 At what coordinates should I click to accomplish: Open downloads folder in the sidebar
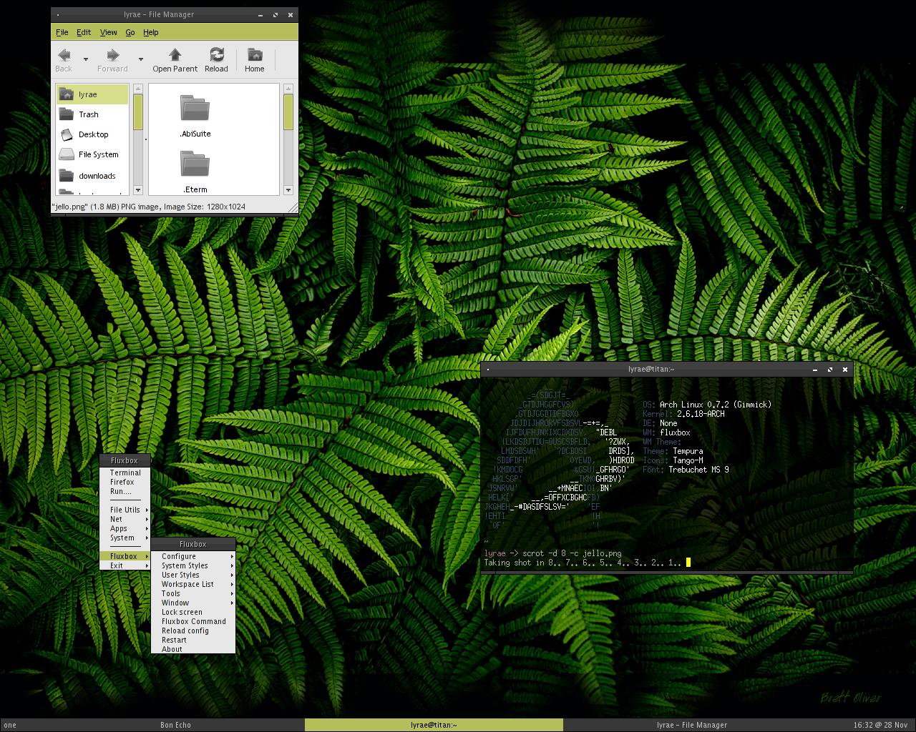tap(92, 176)
